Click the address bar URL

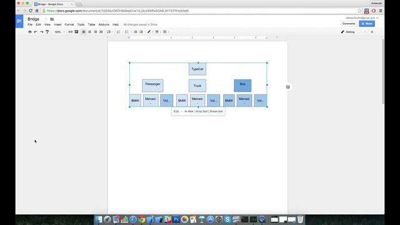(118, 11)
